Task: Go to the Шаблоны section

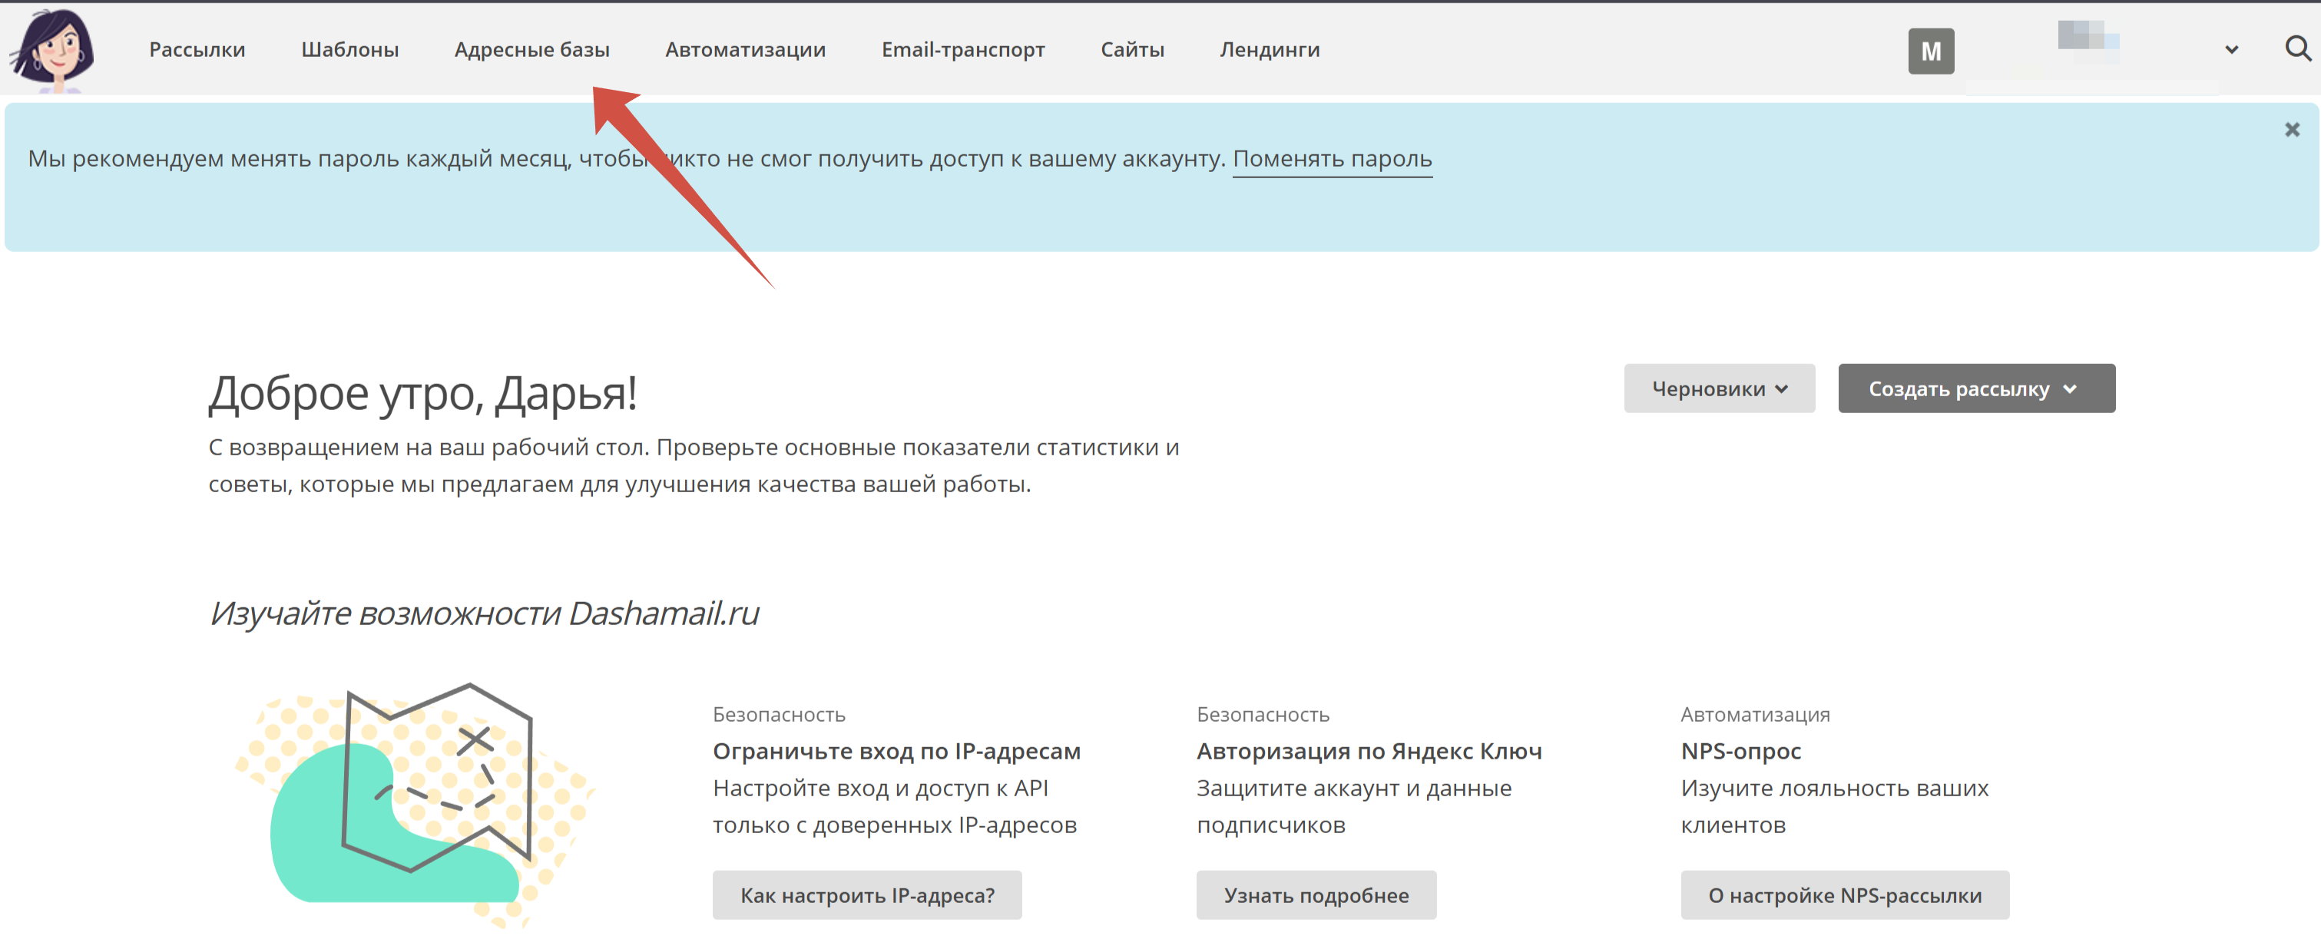Action: [349, 49]
